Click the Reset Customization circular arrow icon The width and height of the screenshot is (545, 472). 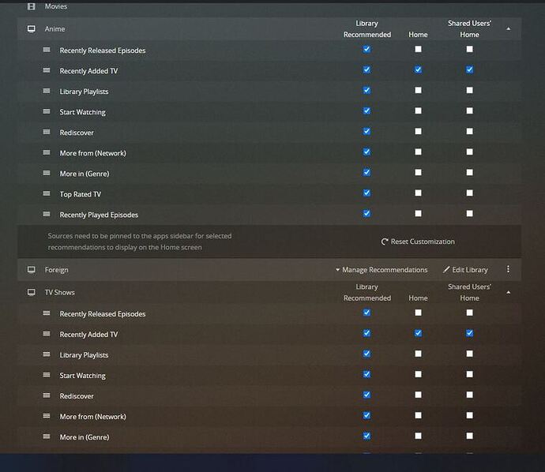tap(385, 242)
